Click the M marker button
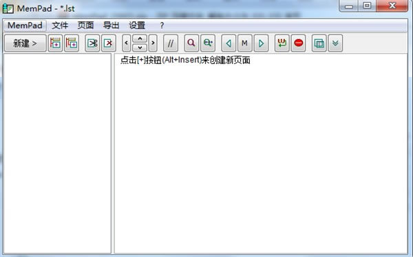 pyautogui.click(x=244, y=43)
